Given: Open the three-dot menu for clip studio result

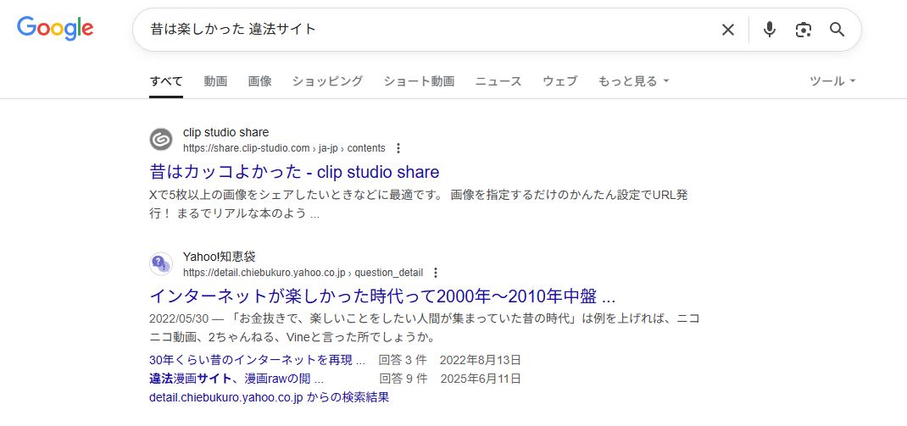Looking at the screenshot, I should (398, 148).
